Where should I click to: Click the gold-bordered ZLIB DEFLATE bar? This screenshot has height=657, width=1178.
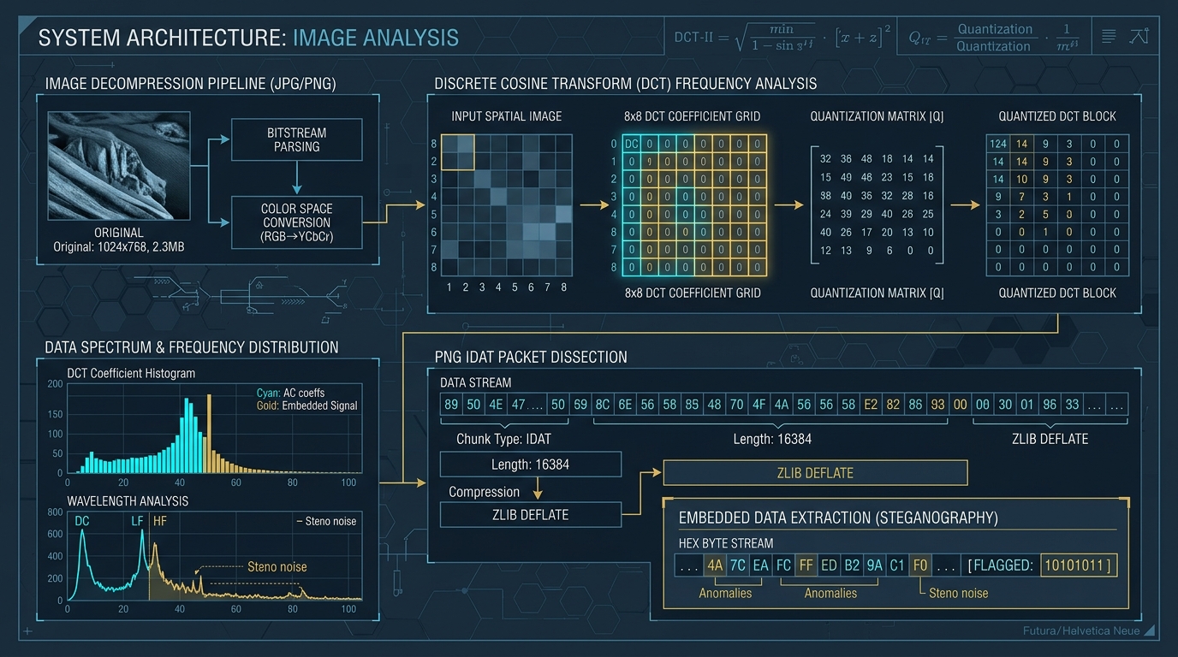pyautogui.click(x=815, y=473)
